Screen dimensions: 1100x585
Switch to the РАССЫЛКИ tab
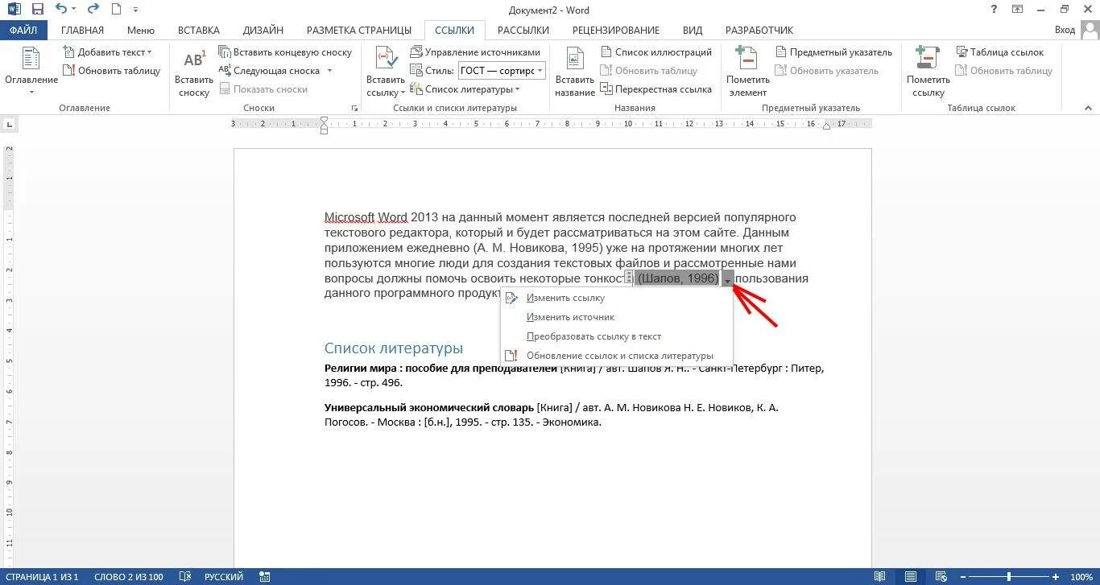(x=523, y=30)
